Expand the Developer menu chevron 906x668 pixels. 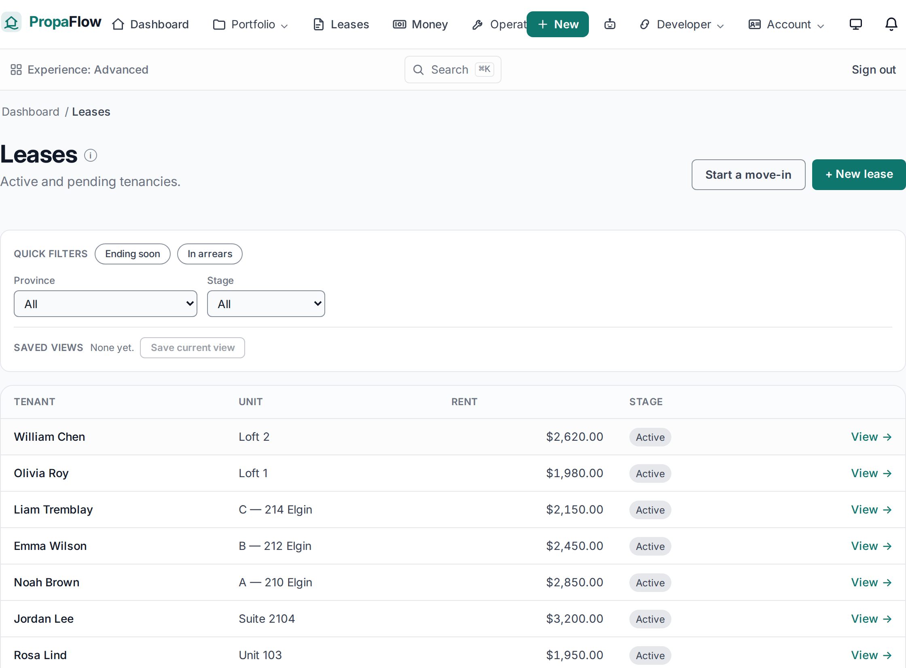[x=720, y=26]
